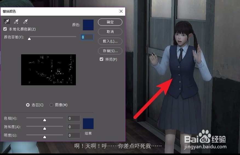
Task: Select the Subtract from Sample eyedropper
Action: click(25, 21)
